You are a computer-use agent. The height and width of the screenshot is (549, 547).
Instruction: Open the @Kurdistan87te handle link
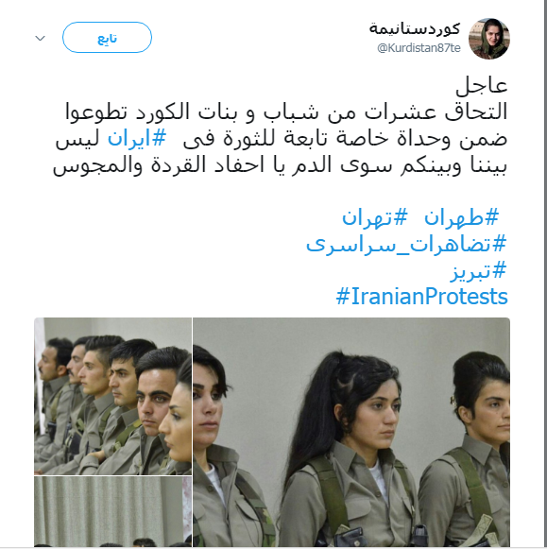click(419, 48)
